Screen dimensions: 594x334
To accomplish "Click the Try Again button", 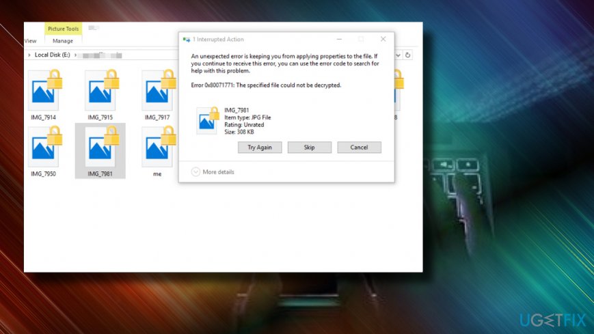I will click(260, 148).
